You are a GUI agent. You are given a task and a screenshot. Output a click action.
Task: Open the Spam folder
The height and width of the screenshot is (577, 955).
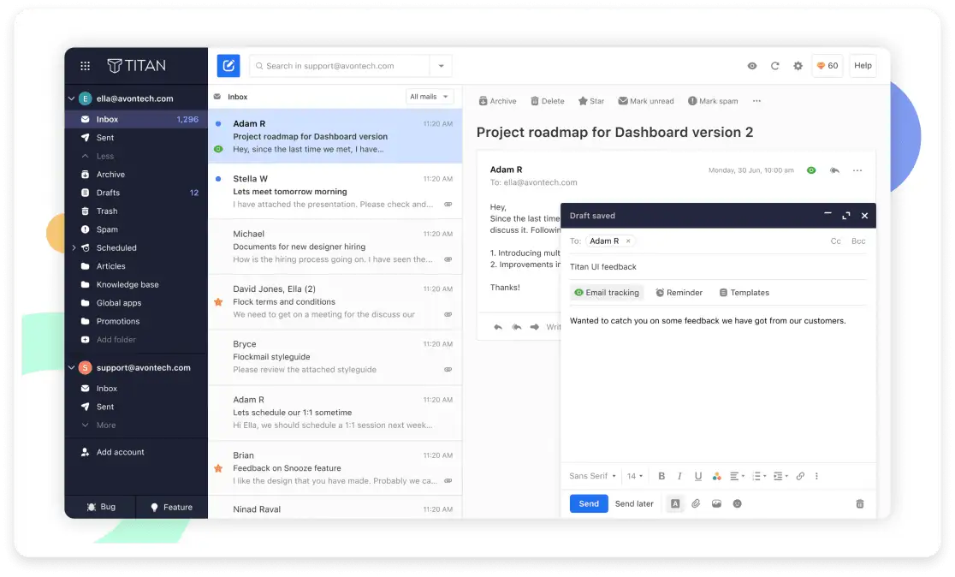pyautogui.click(x=107, y=229)
